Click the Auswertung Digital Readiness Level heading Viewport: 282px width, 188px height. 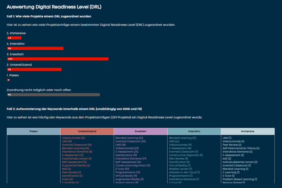59,7
